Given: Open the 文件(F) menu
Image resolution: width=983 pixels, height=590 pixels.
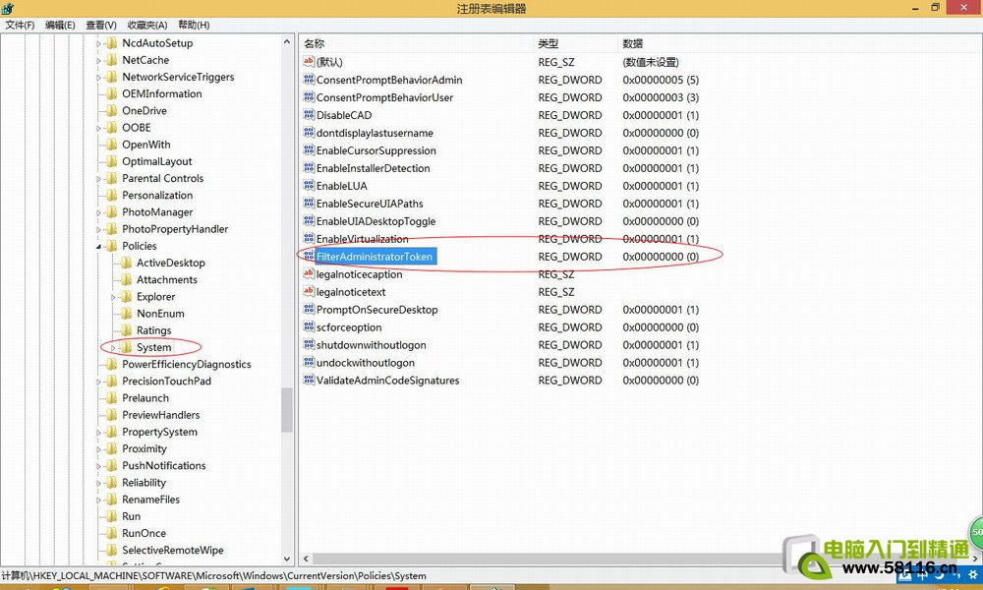Looking at the screenshot, I should [x=20, y=26].
